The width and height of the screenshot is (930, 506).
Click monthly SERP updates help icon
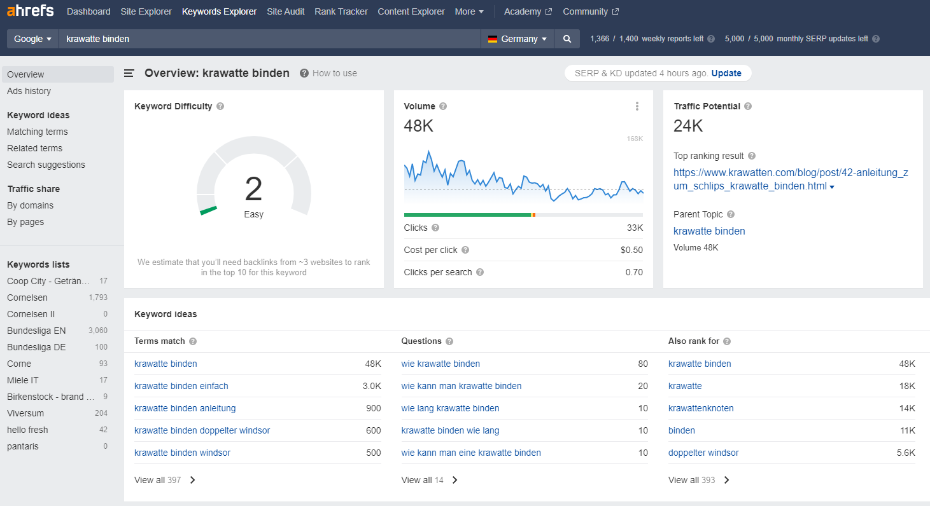point(876,39)
